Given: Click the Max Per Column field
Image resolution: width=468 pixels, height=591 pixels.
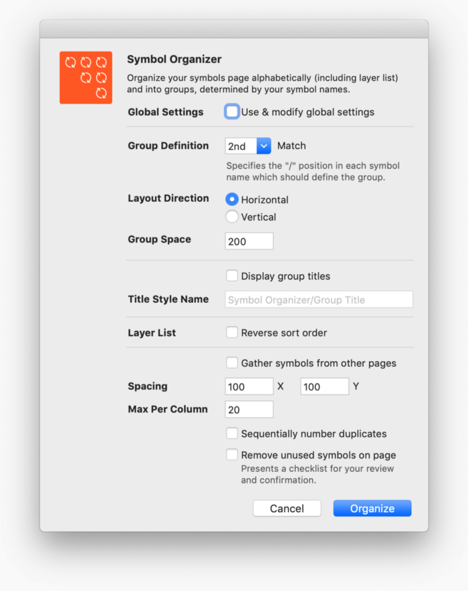Looking at the screenshot, I should pyautogui.click(x=249, y=409).
